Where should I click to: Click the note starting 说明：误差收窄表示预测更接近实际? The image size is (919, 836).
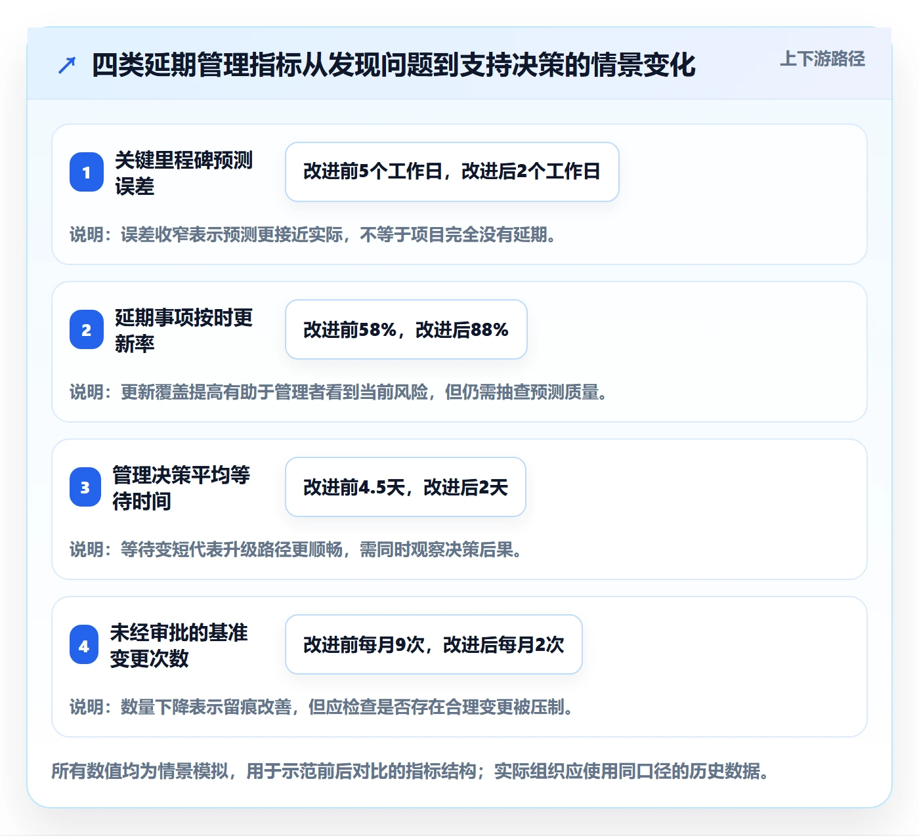tap(315, 234)
